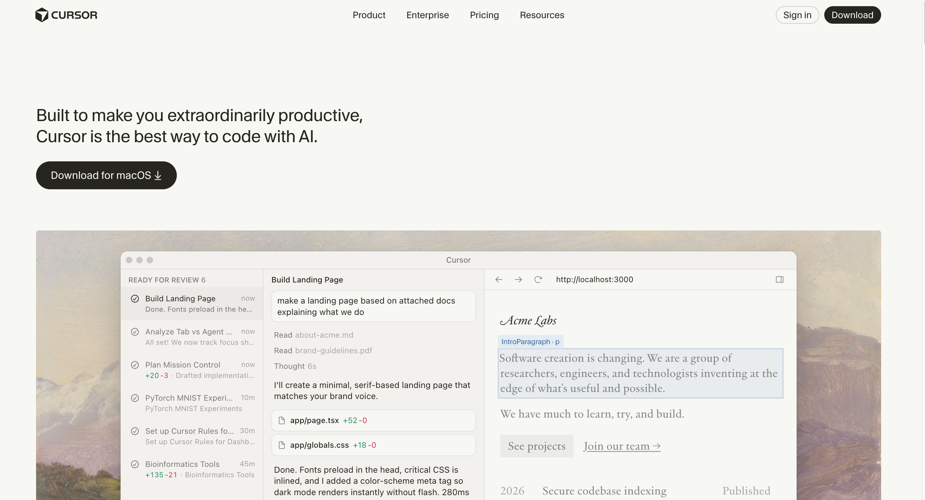Click the Sign in button
This screenshot has height=500, width=925.
point(797,15)
